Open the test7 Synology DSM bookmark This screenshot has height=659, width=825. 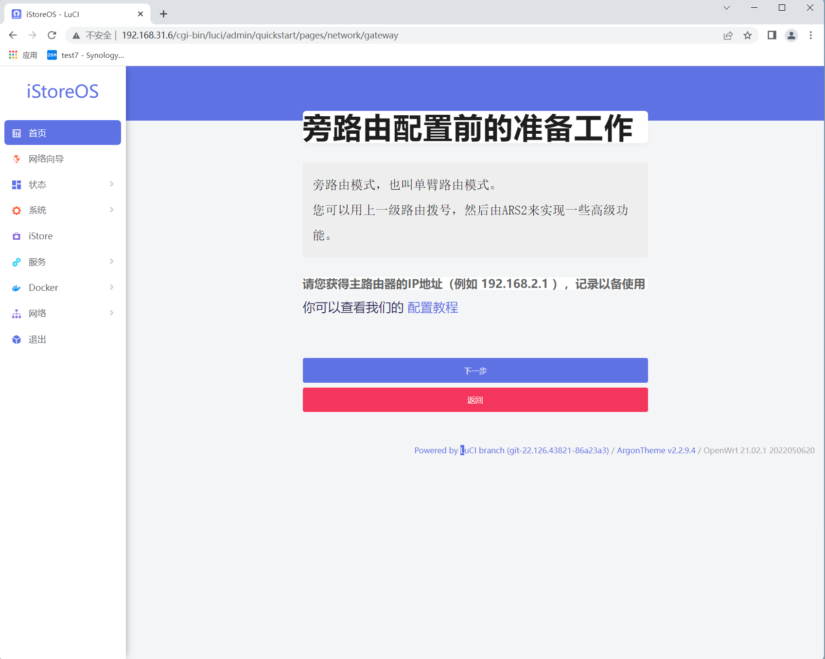[86, 55]
